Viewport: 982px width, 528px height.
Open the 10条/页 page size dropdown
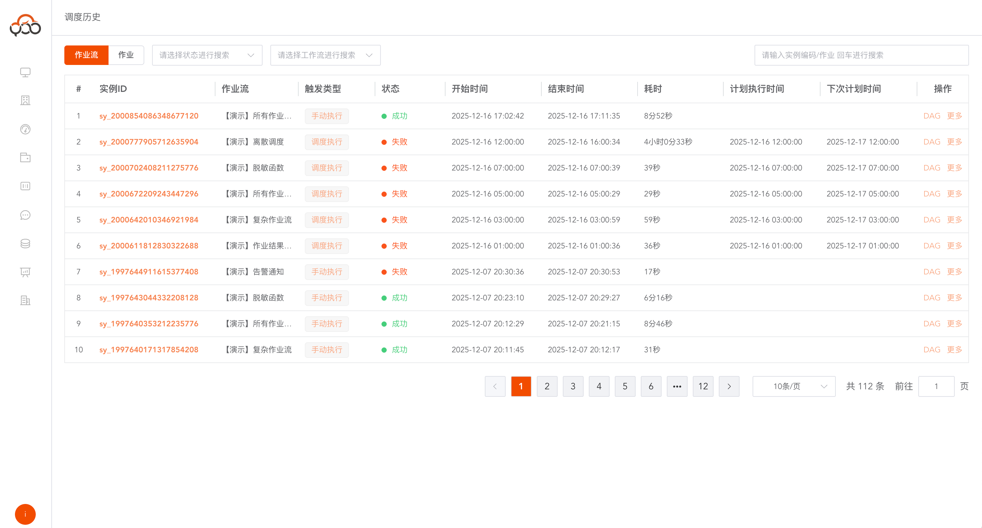pyautogui.click(x=794, y=386)
